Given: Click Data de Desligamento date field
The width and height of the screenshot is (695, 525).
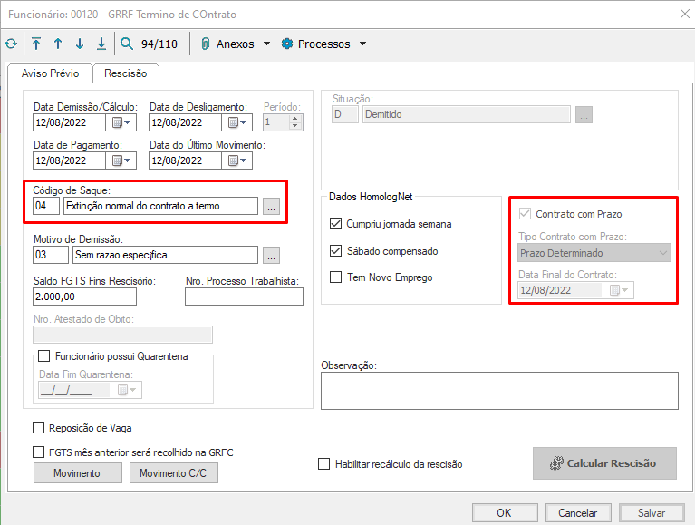Looking at the screenshot, I should point(185,122).
